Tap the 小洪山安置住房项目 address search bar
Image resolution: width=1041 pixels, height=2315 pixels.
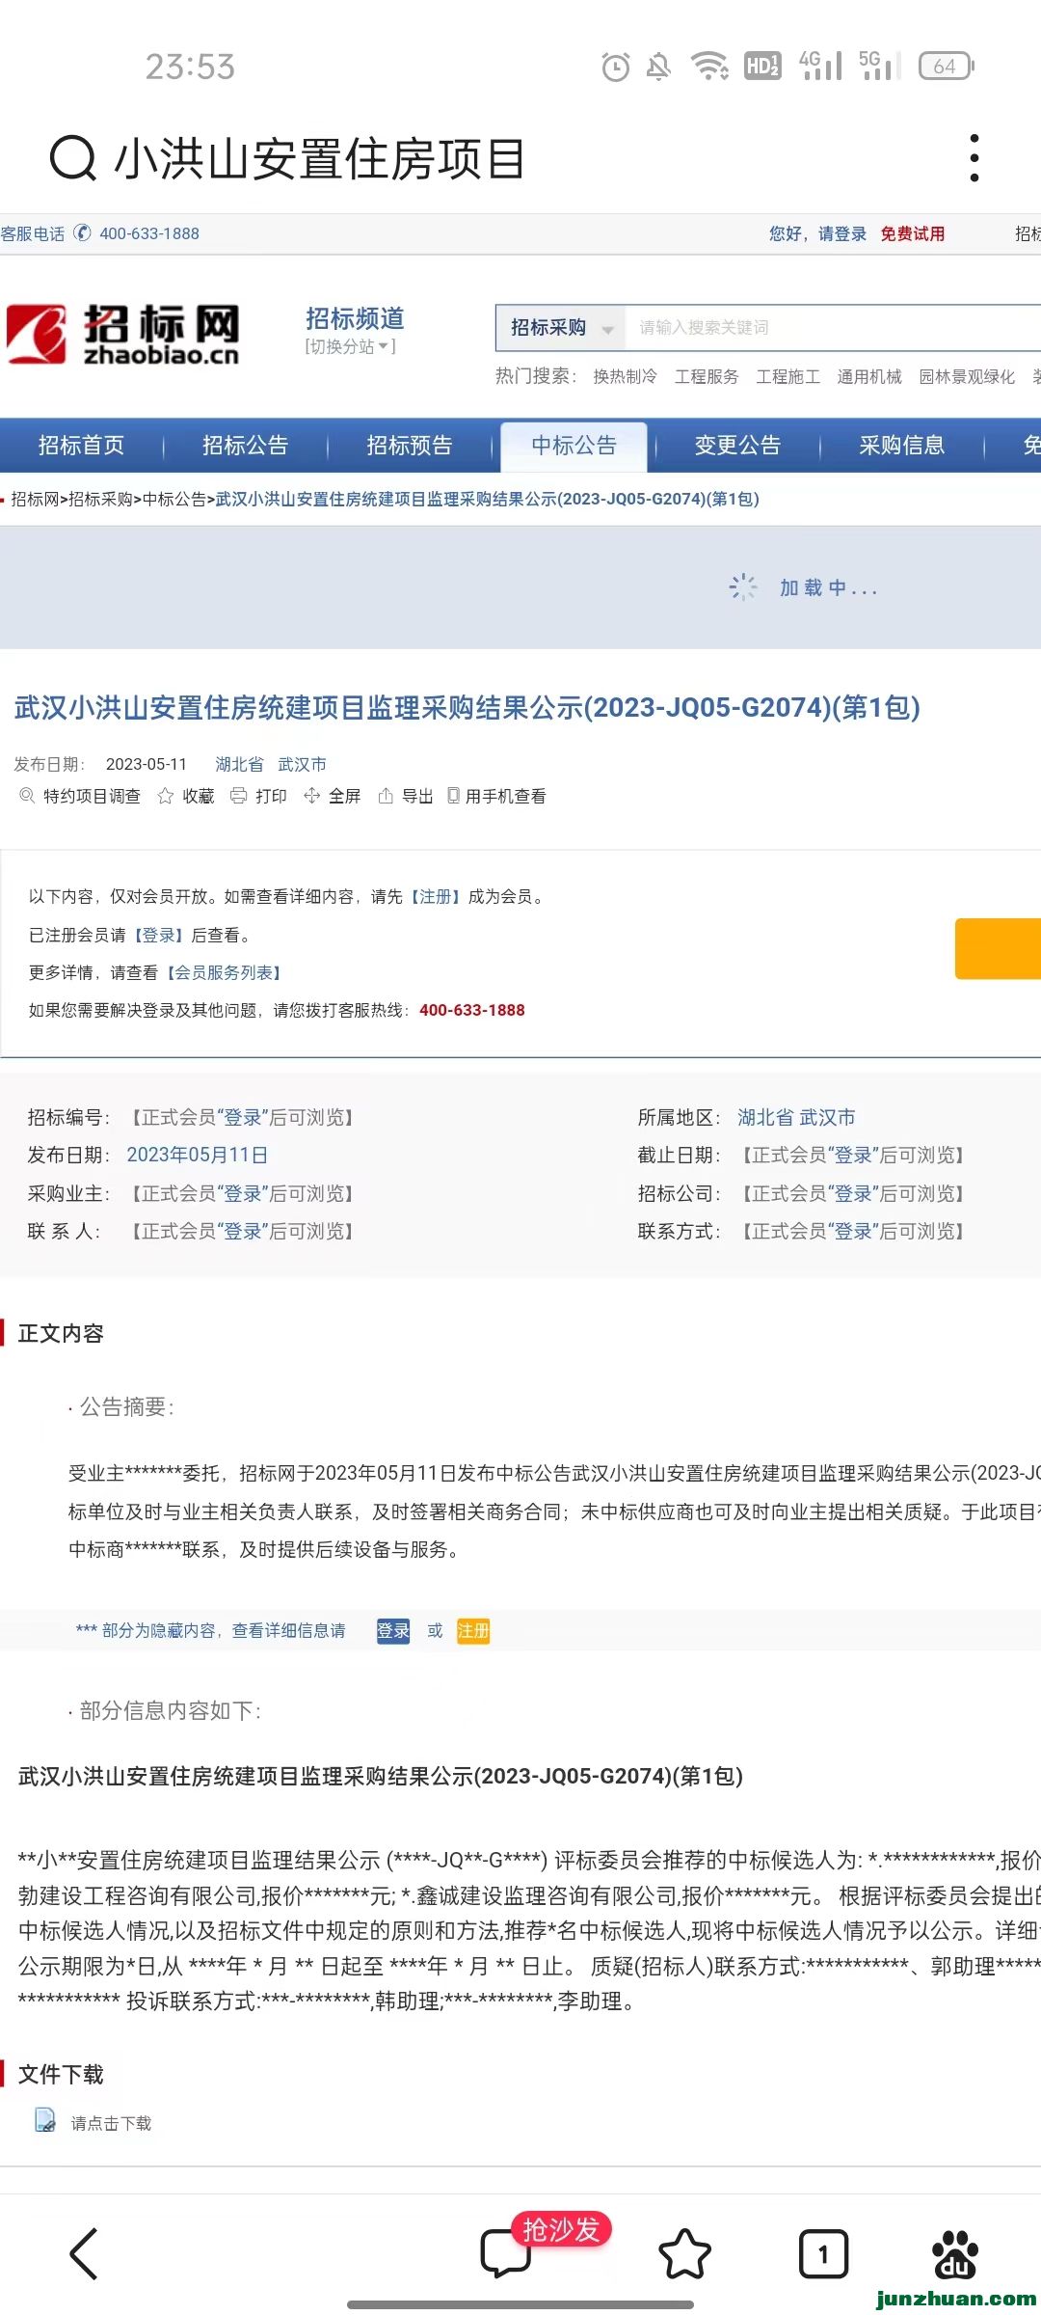point(320,158)
